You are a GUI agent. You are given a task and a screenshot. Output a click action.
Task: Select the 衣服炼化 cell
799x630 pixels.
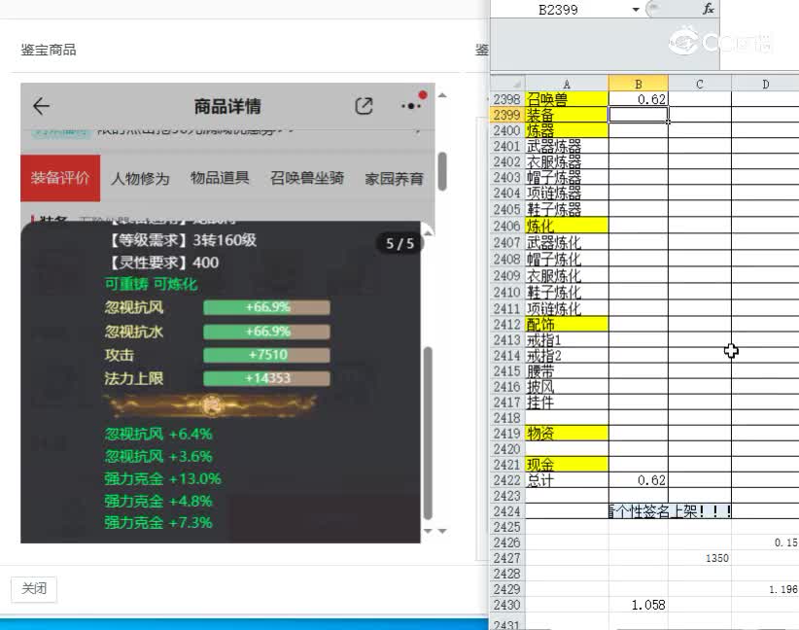click(567, 276)
